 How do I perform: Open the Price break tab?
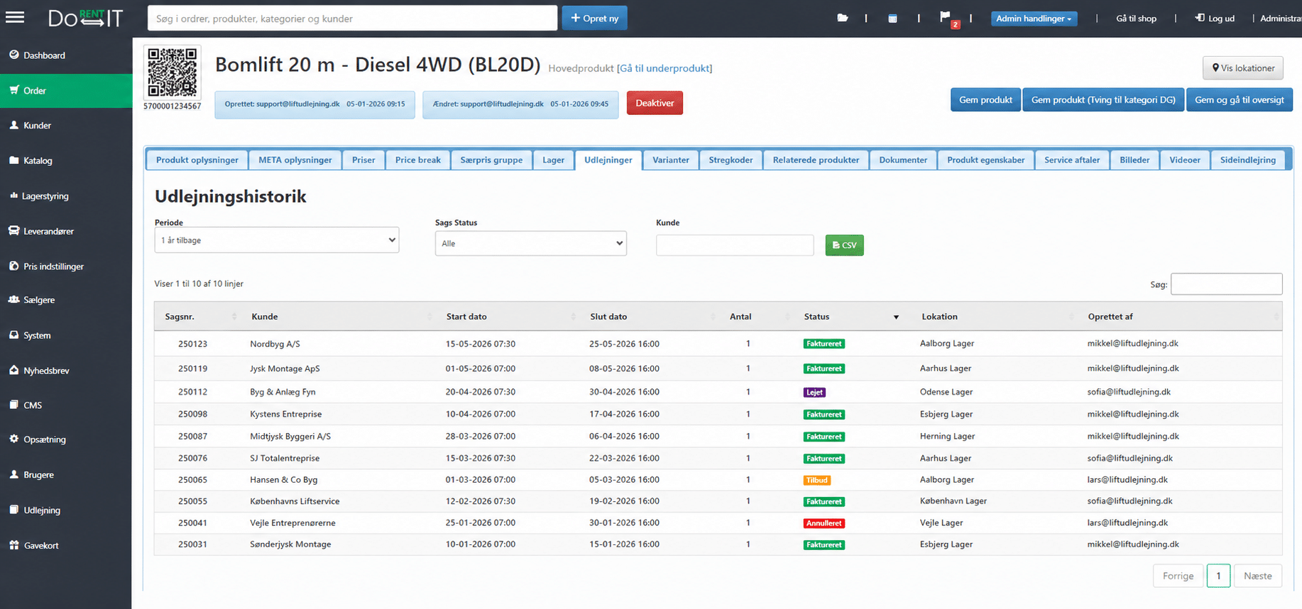coord(418,160)
